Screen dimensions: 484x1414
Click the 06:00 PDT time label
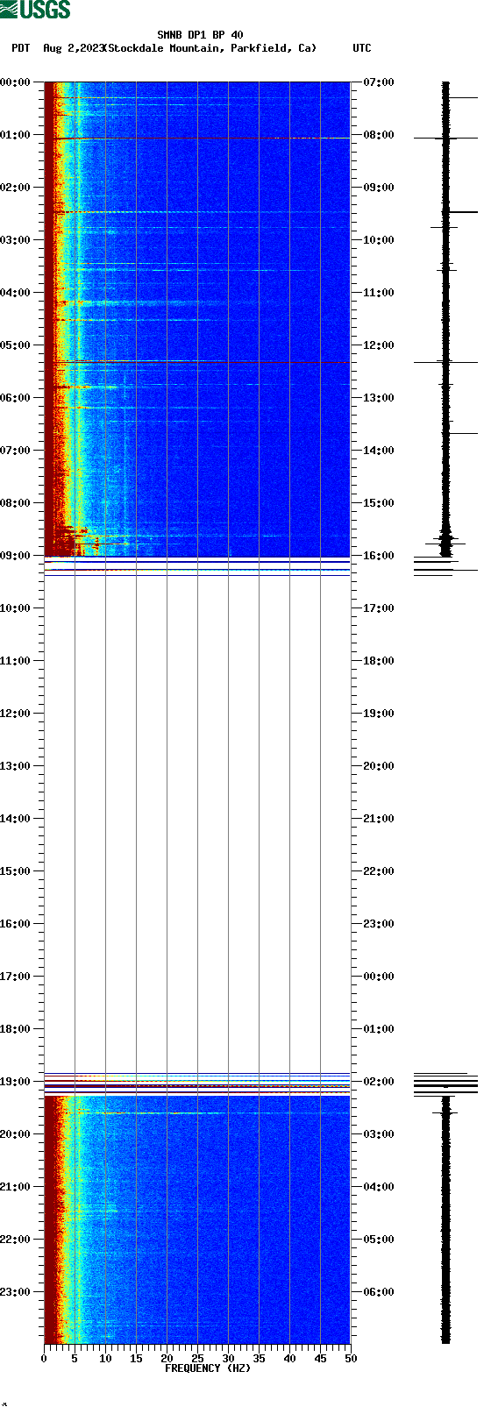click(16, 398)
